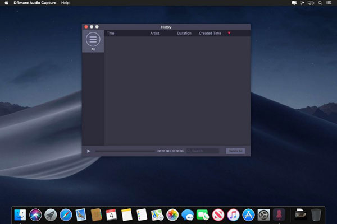Click the Delete All button
The width and height of the screenshot is (337, 224).
pyautogui.click(x=235, y=151)
